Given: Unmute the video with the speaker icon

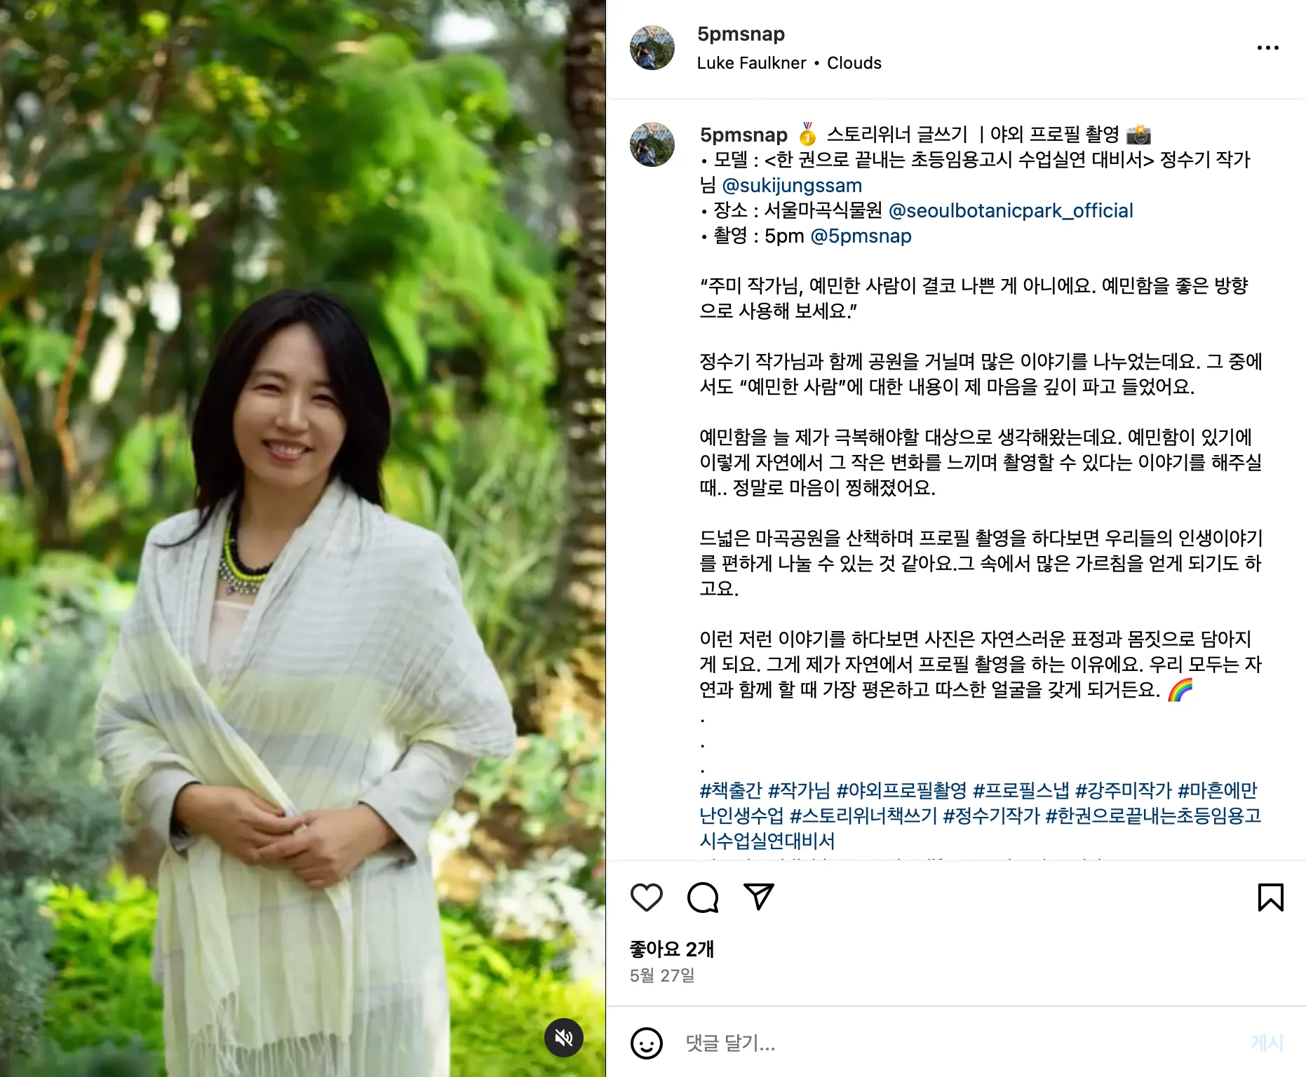Looking at the screenshot, I should click(x=564, y=1037).
